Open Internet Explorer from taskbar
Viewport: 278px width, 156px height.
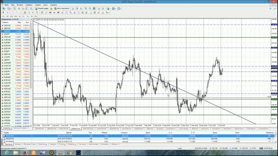pyautogui.click(x=7, y=153)
